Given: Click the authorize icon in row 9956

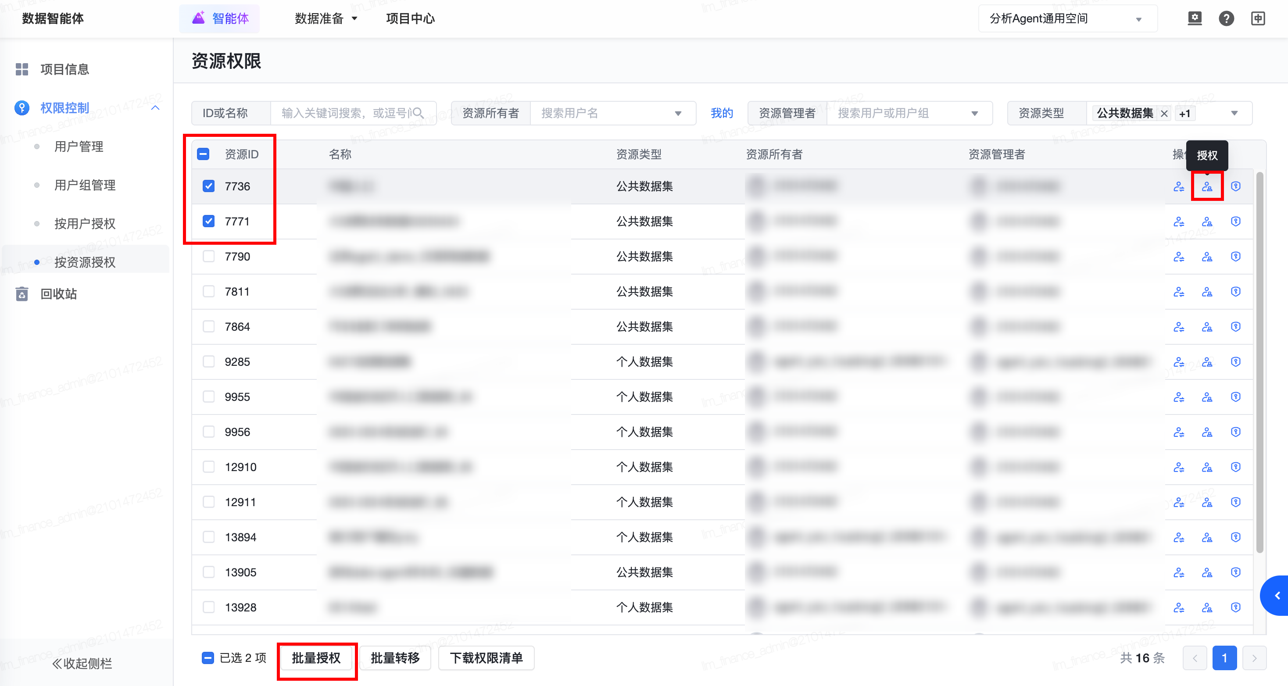Looking at the screenshot, I should (x=1207, y=432).
